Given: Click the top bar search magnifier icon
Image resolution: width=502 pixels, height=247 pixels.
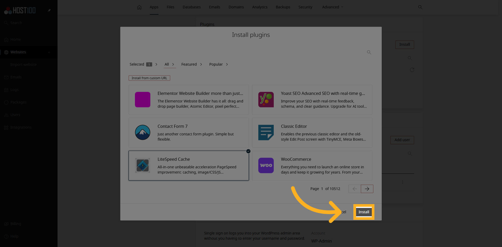Looking at the screenshot, I should tap(420, 7).
